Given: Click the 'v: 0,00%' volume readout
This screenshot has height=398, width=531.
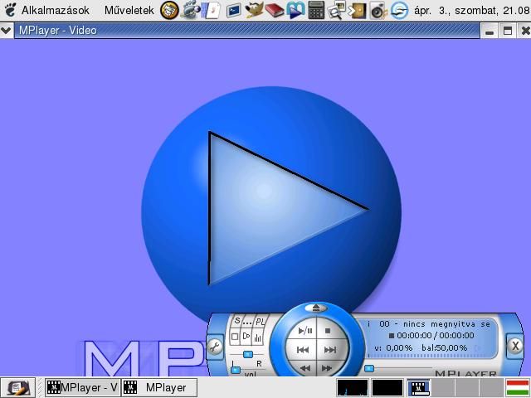Looking at the screenshot, I should pyautogui.click(x=393, y=347).
